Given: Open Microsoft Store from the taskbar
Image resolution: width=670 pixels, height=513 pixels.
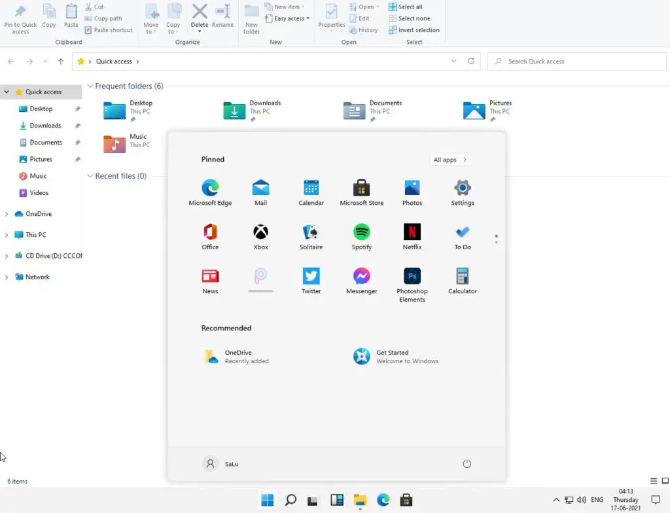Looking at the screenshot, I should click(x=406, y=500).
